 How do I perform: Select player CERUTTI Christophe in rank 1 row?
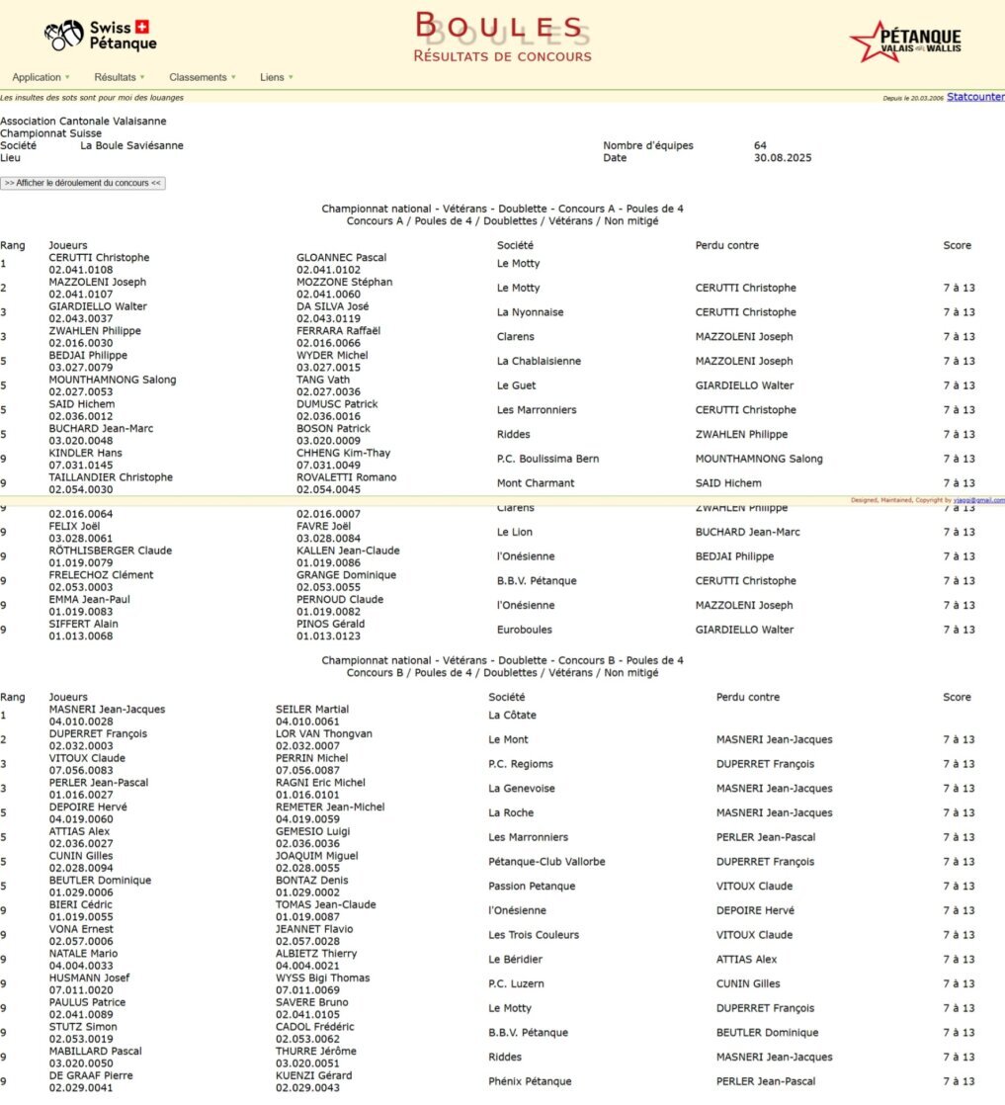point(100,258)
